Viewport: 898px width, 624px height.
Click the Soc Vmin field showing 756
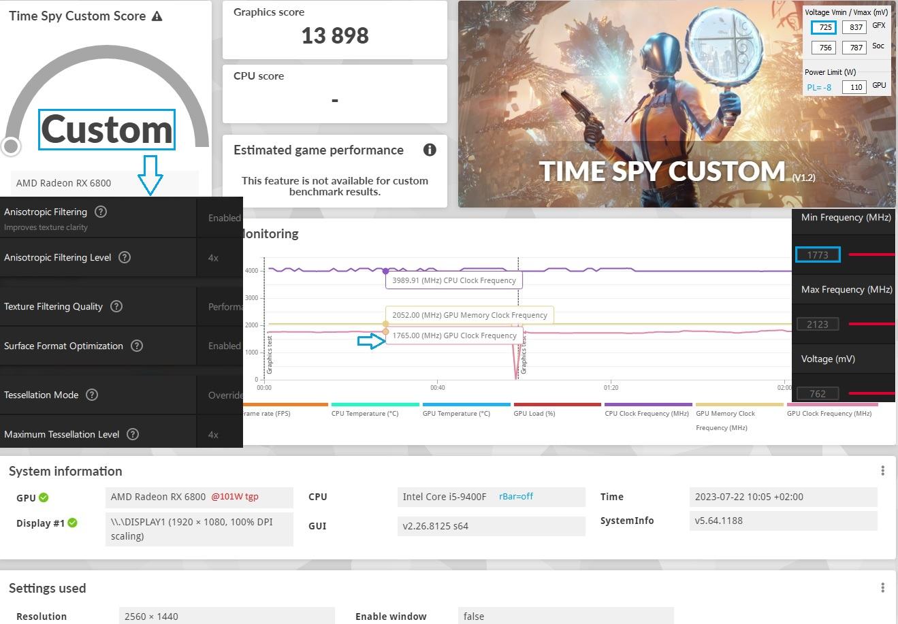[x=825, y=48]
